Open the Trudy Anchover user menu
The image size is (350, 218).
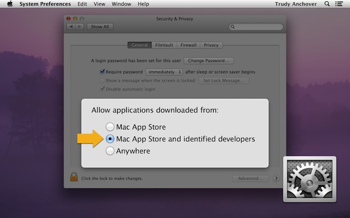click(x=296, y=4)
